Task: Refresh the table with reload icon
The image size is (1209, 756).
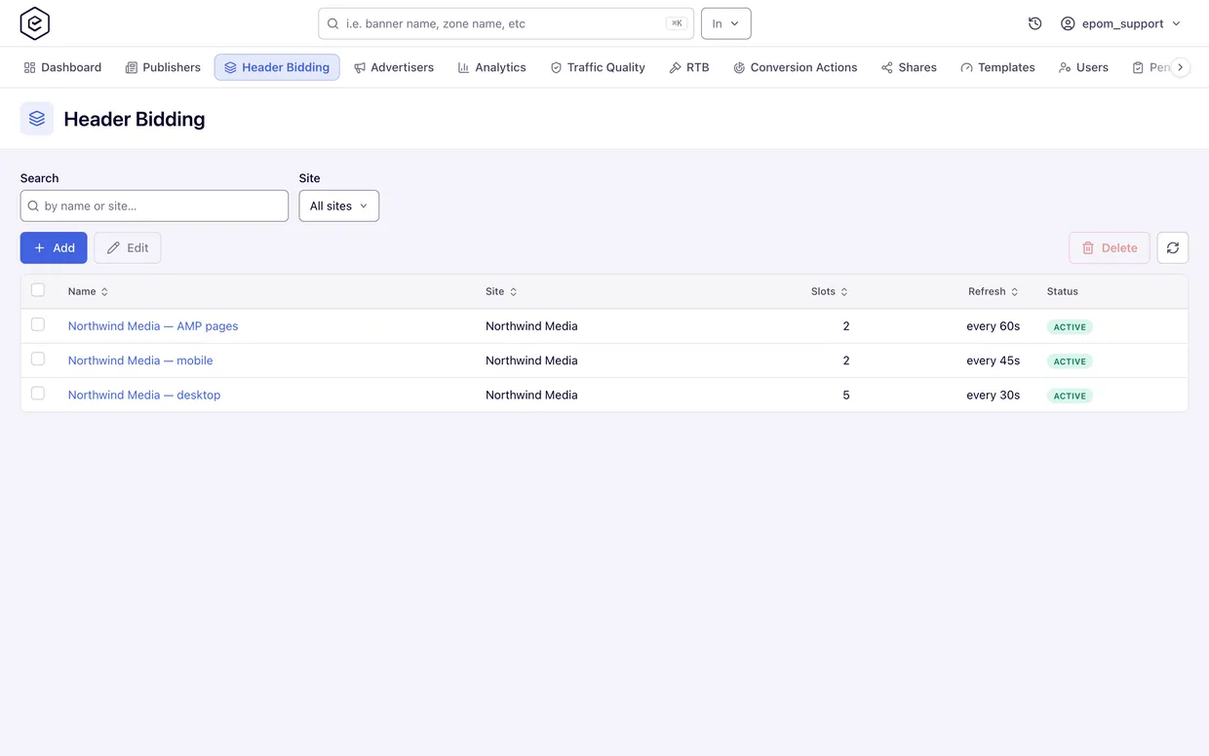Action: [x=1173, y=247]
